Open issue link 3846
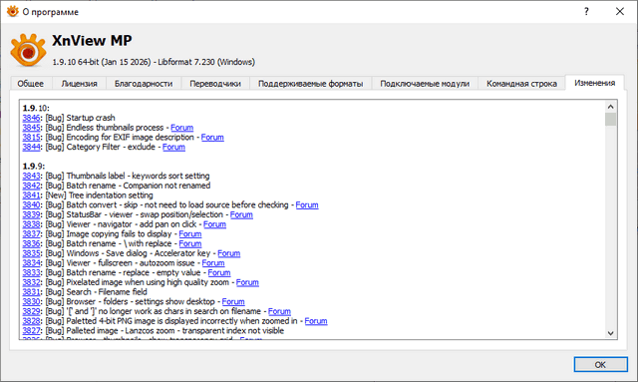Image resolution: width=638 pixels, height=382 pixels. click(31, 118)
